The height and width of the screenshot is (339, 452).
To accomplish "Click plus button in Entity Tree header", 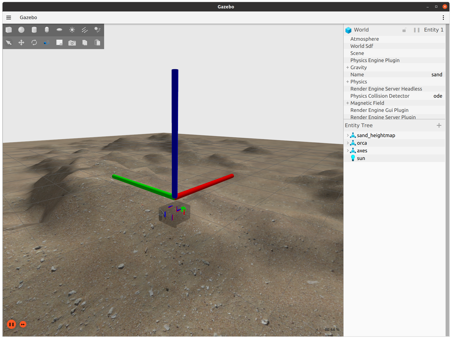I will coord(439,125).
